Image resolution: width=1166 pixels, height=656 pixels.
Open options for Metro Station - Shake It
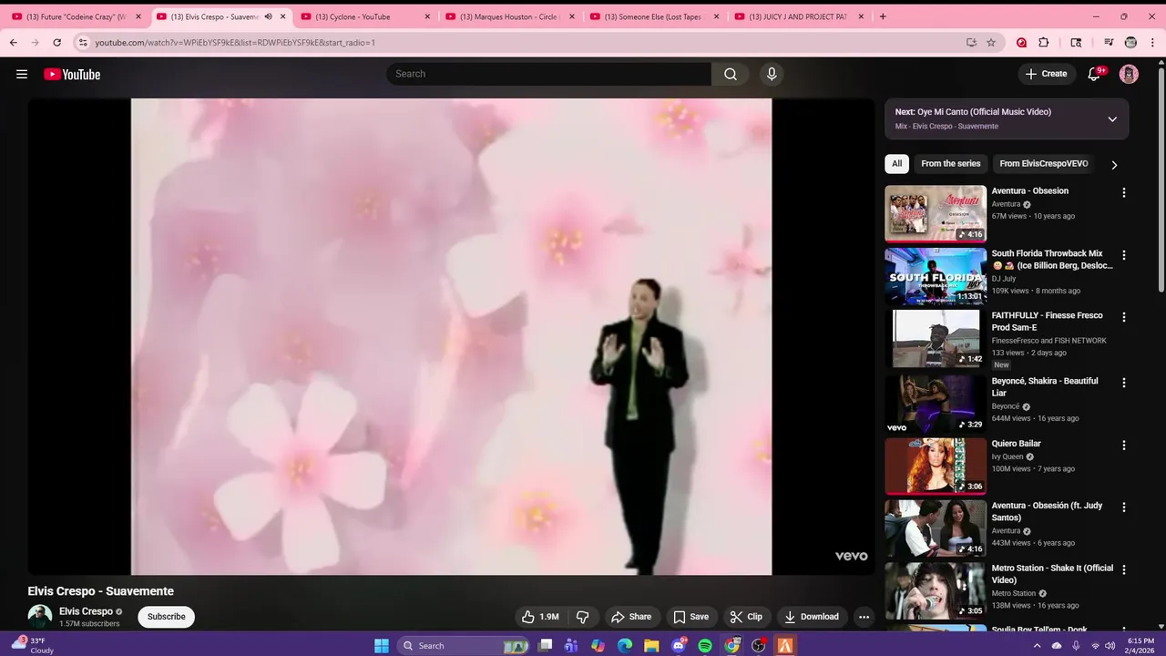(1123, 570)
